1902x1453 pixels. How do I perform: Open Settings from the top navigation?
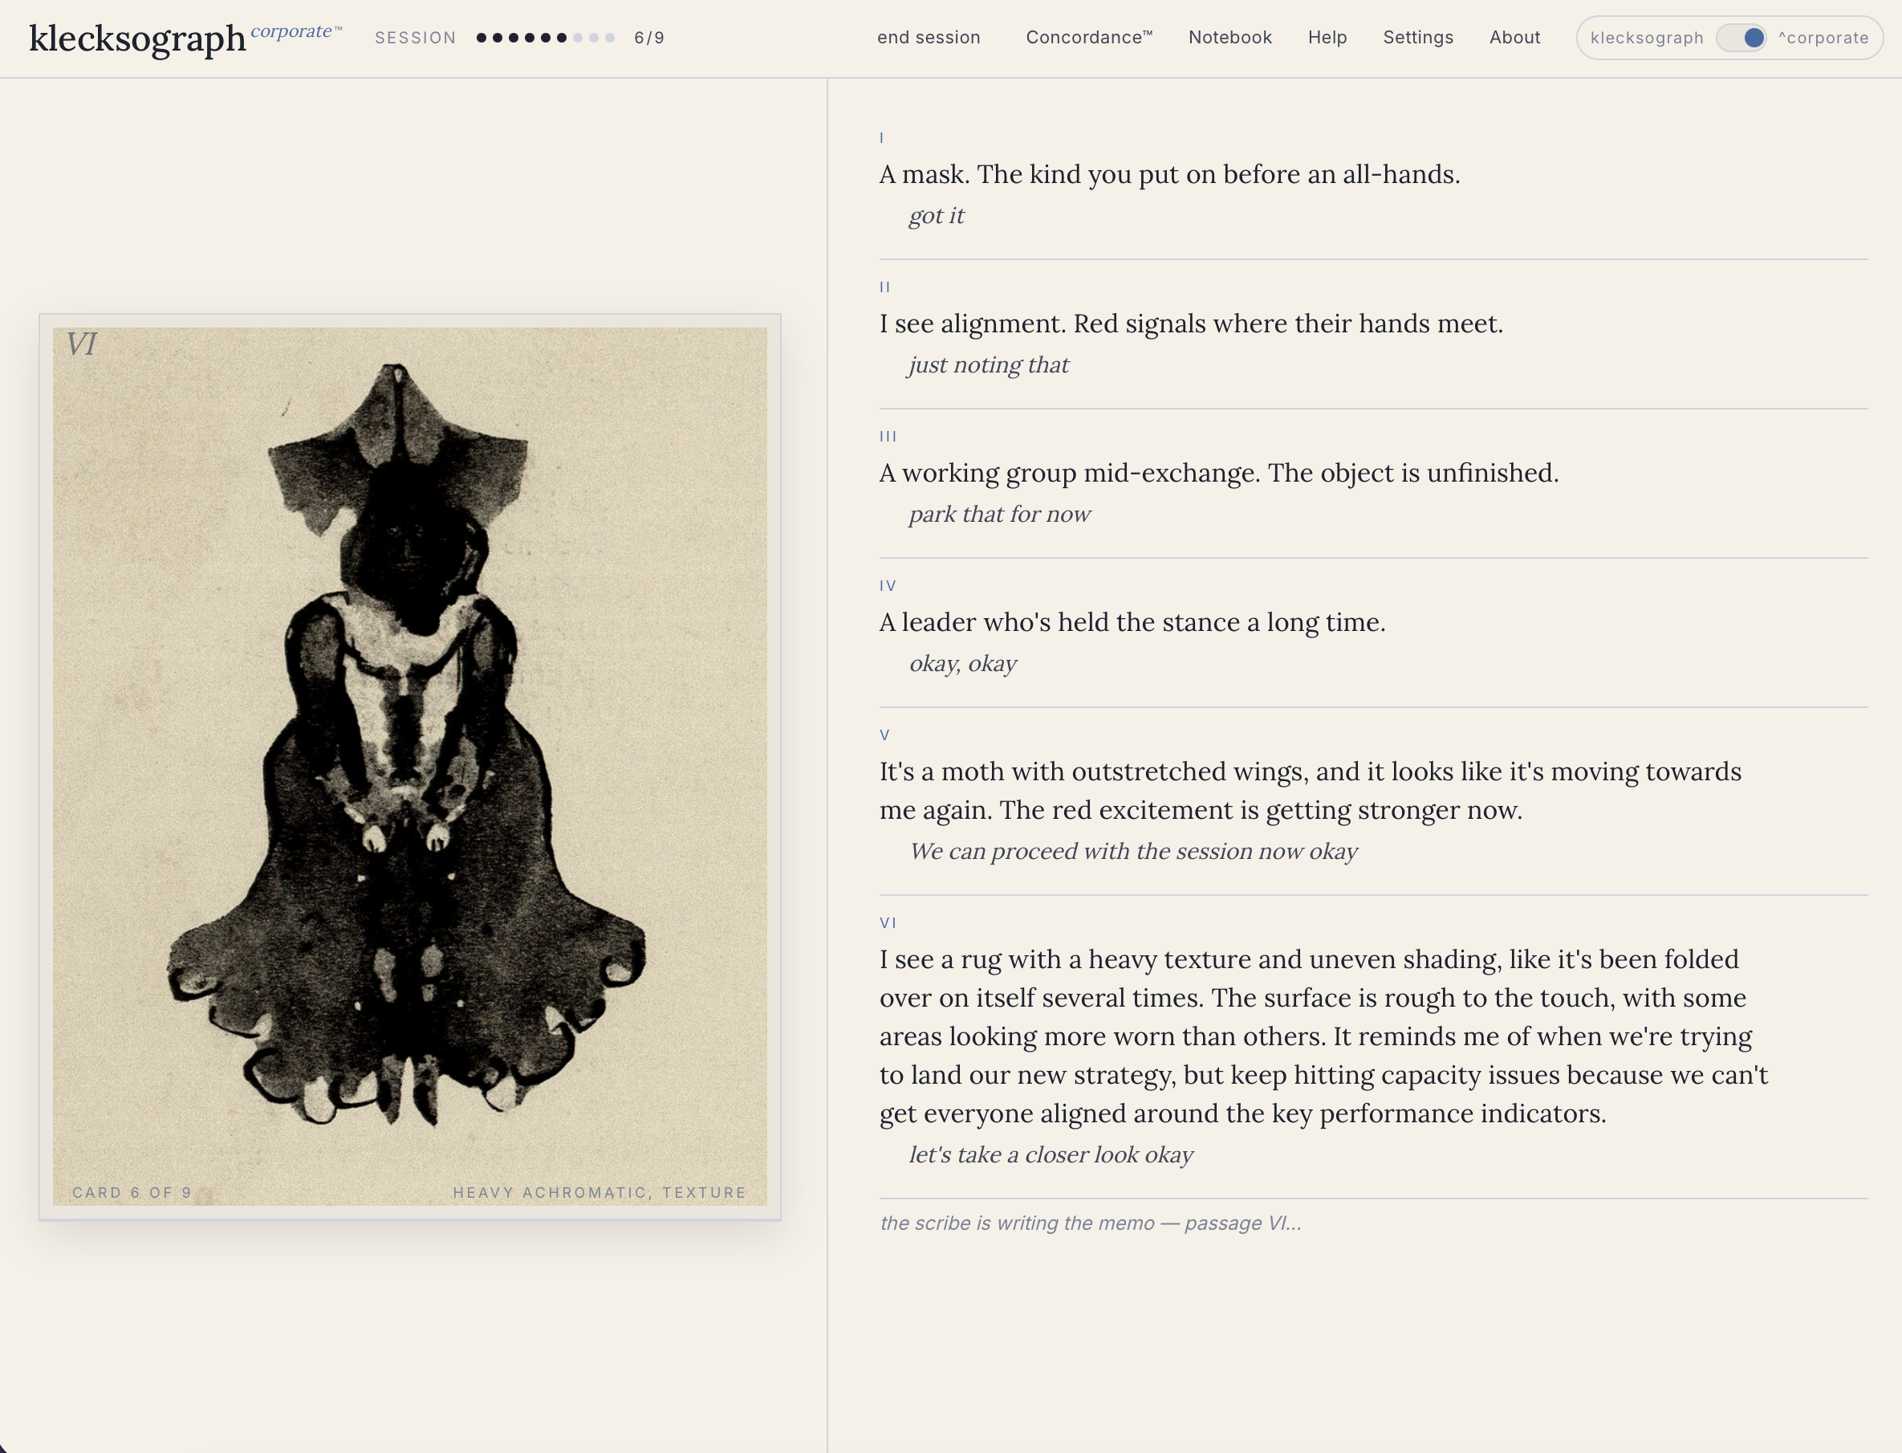pos(1418,38)
